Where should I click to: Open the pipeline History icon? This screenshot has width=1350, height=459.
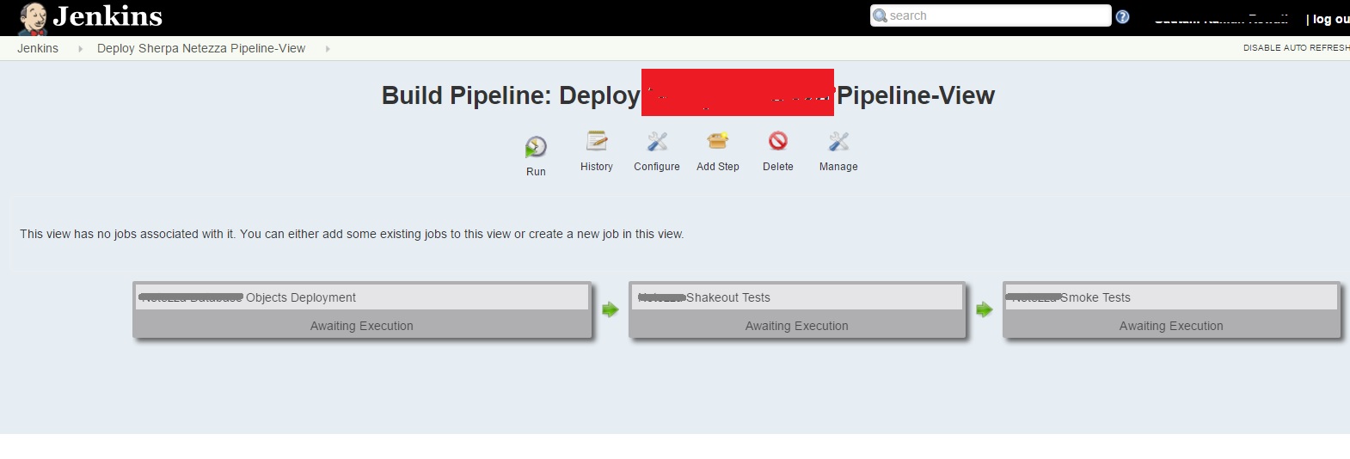click(597, 141)
